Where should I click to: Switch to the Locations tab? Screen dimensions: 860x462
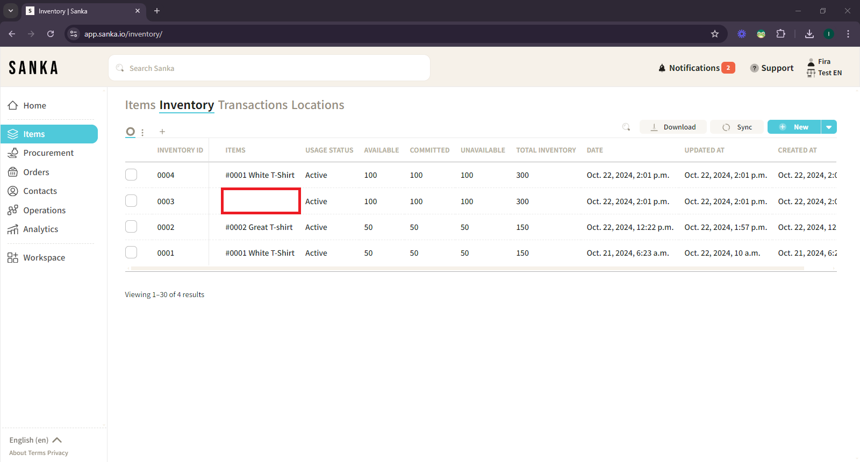(318, 105)
